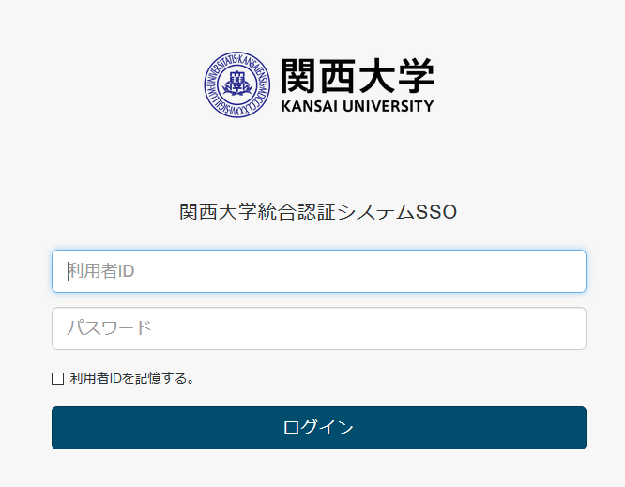Click the 関西大学 kanji logo text
This screenshot has height=487, width=625.
pos(358,76)
